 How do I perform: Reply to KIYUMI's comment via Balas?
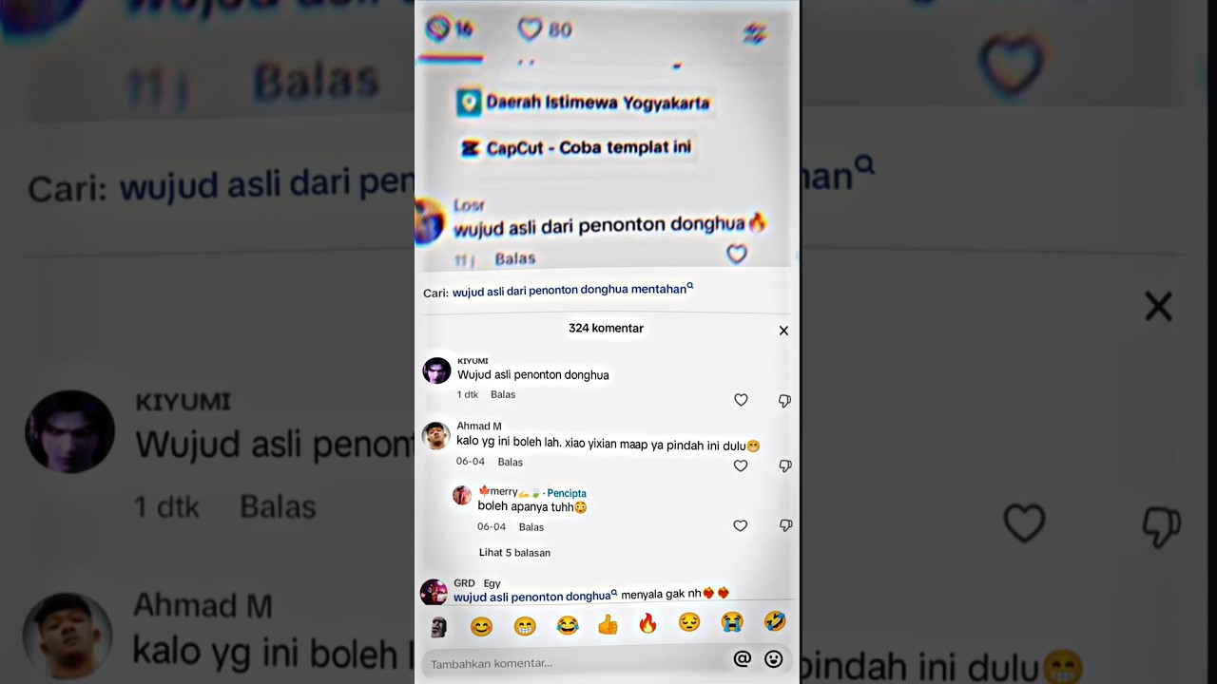click(x=503, y=394)
